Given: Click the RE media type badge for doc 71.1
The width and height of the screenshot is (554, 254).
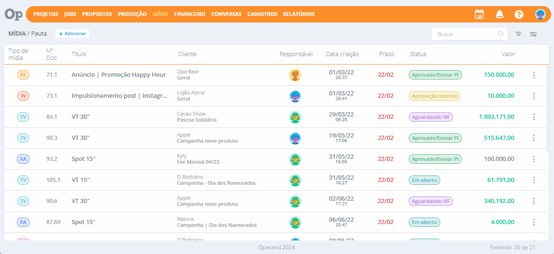Looking at the screenshot, I should pos(23,75).
